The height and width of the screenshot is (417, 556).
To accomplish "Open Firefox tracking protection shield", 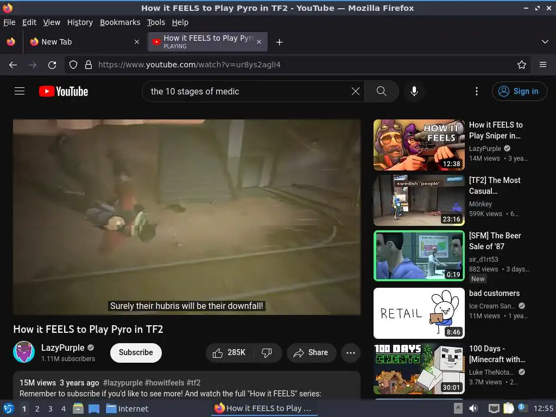I will (x=73, y=65).
